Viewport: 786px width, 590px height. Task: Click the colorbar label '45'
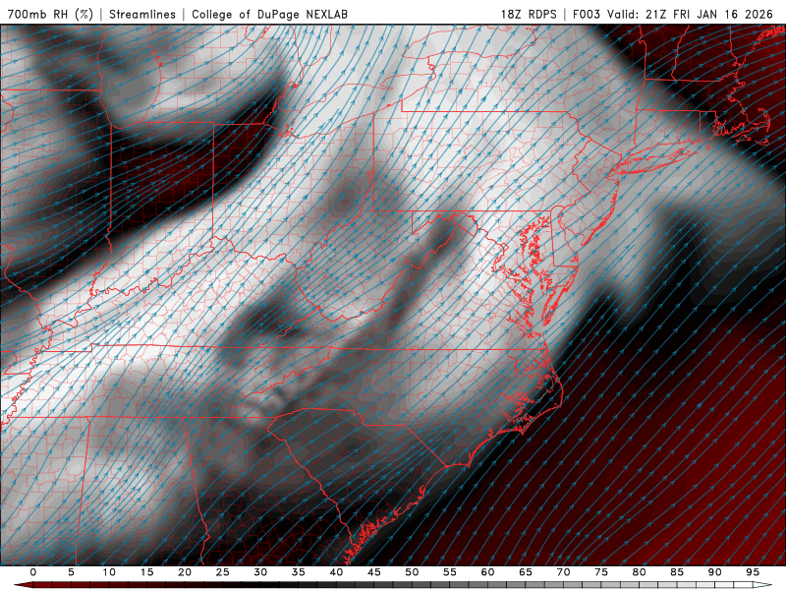[374, 572]
